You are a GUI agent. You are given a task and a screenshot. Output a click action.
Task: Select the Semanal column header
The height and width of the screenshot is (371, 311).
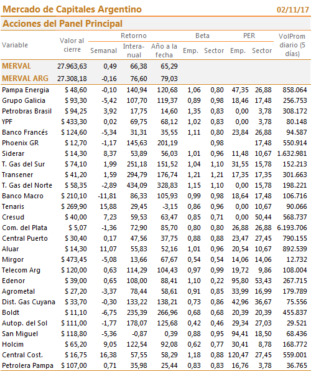[x=103, y=51]
